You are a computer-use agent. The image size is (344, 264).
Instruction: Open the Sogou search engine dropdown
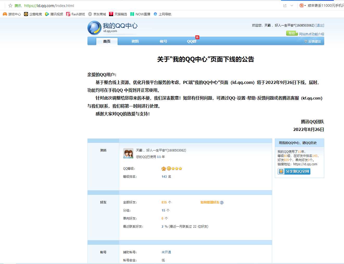pos(303,5)
